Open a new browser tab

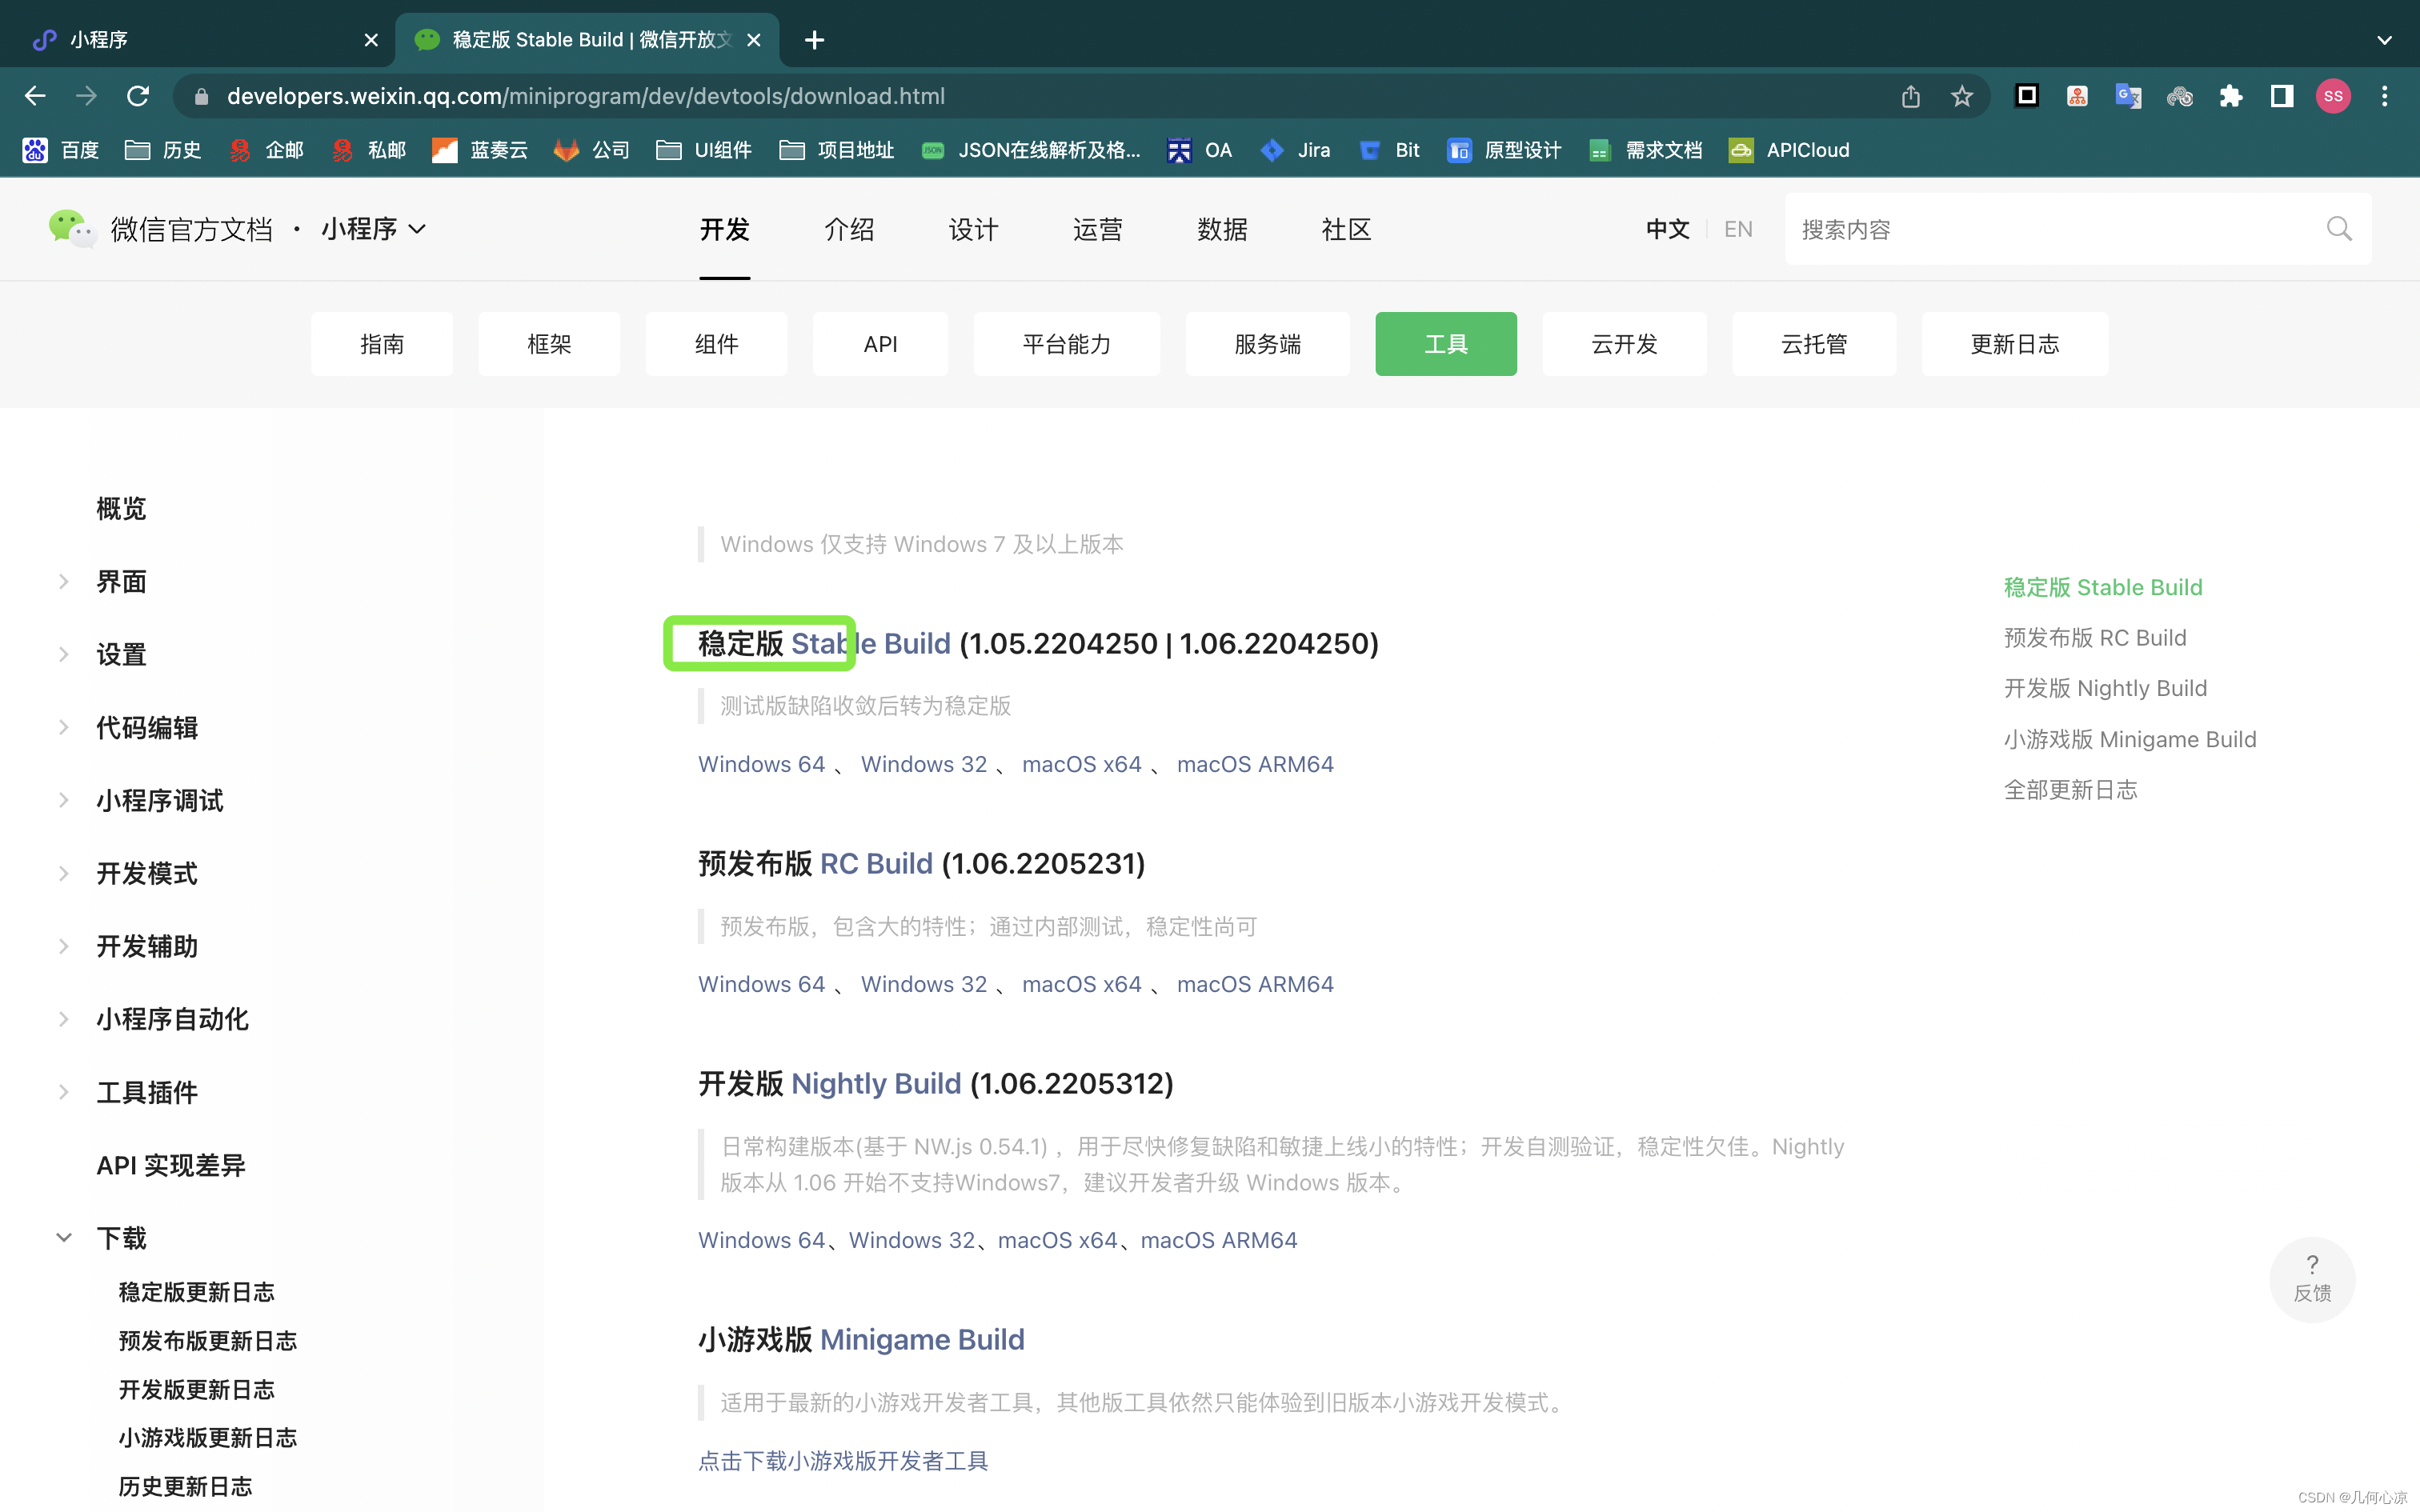(x=814, y=40)
